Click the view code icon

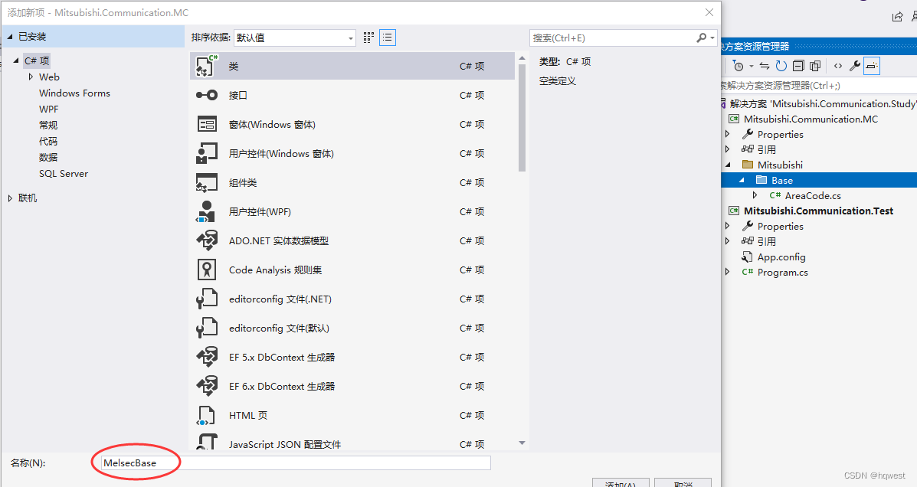pyautogui.click(x=838, y=66)
